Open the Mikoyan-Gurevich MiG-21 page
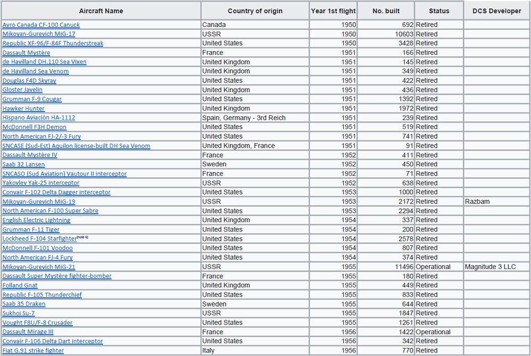The height and width of the screenshot is (356, 531). point(38,267)
